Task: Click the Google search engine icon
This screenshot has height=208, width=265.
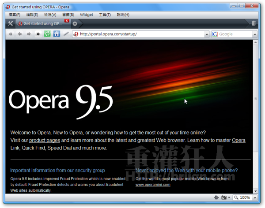Action: [215, 34]
